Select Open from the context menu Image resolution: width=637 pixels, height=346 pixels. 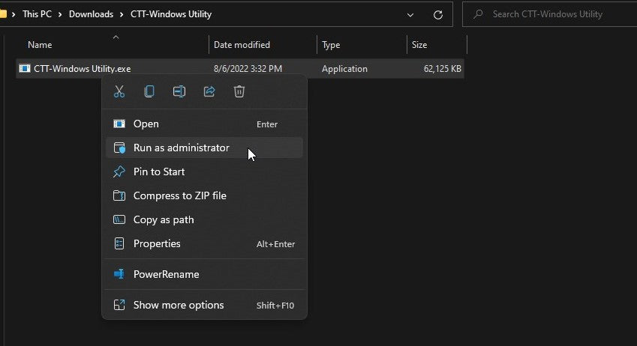click(x=146, y=124)
